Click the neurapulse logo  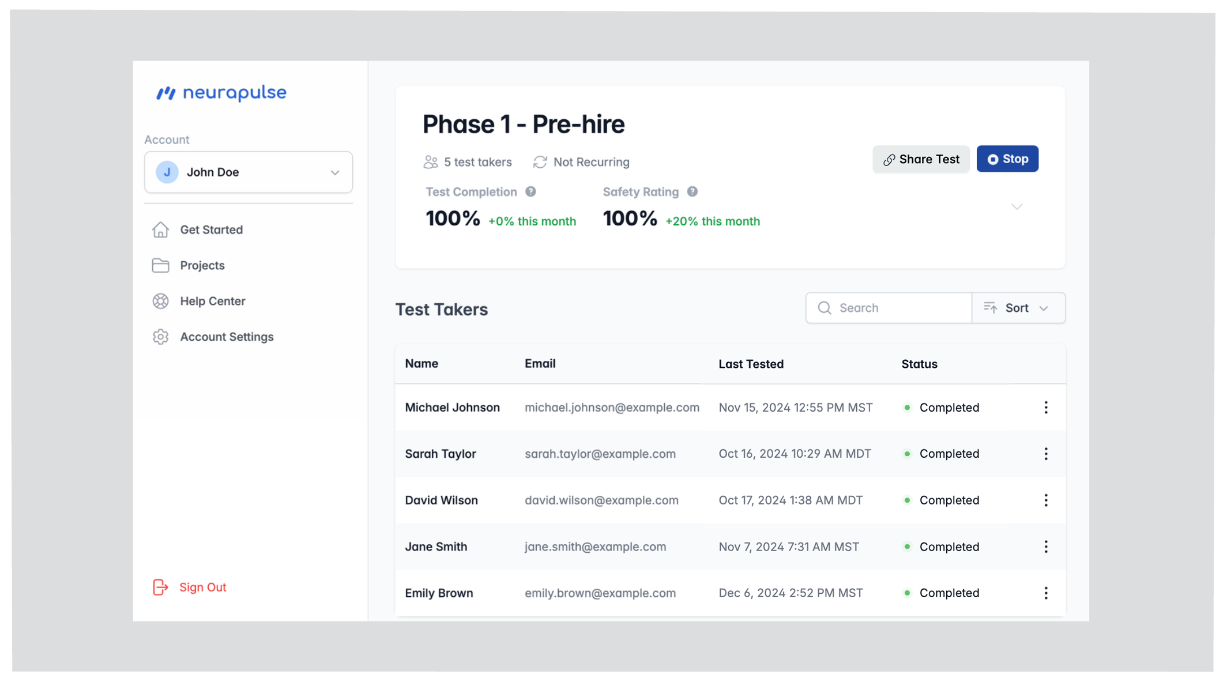[221, 93]
